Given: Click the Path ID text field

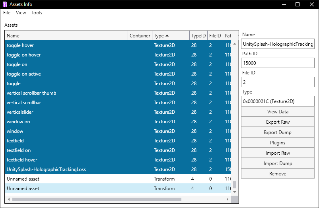Looking at the screenshot, I should click(x=278, y=63).
